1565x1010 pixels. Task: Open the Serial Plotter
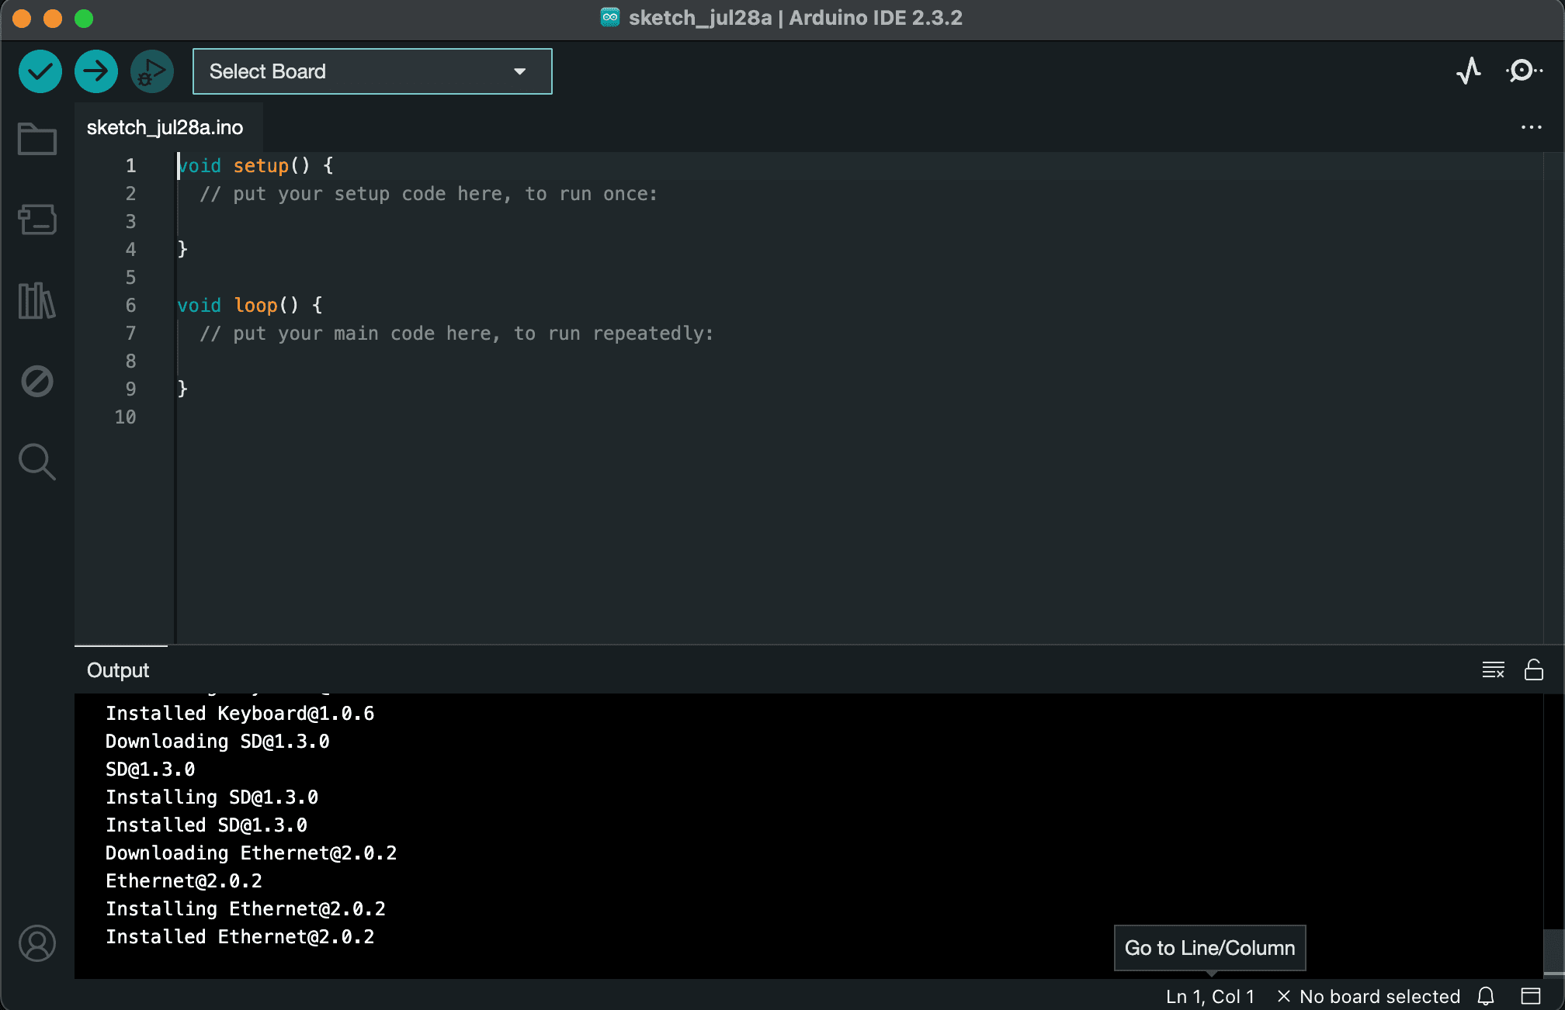coord(1469,71)
